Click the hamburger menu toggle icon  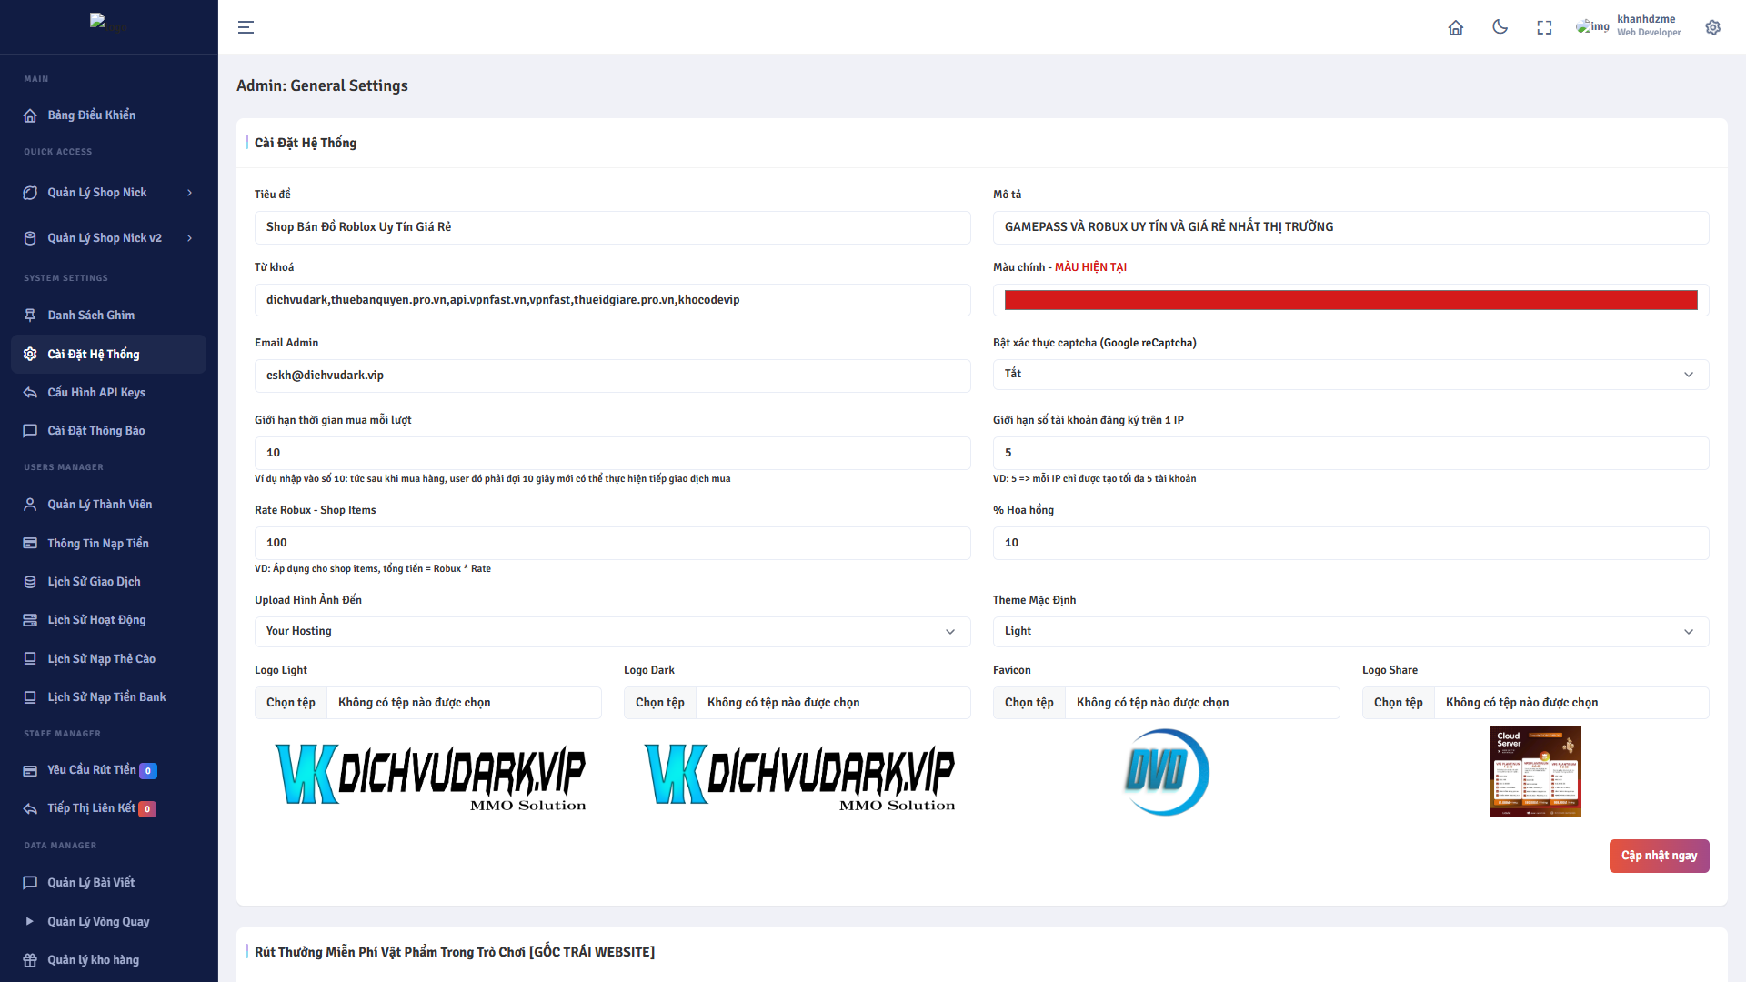tap(246, 27)
